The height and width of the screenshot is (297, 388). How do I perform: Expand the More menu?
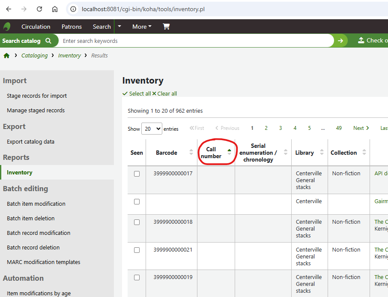pyautogui.click(x=142, y=27)
